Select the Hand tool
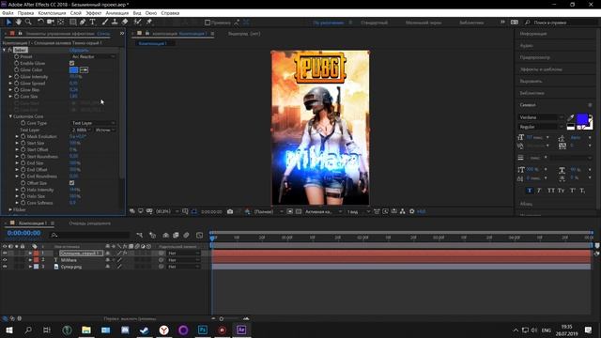Image resolution: width=601 pixels, height=338 pixels. tap(19, 23)
